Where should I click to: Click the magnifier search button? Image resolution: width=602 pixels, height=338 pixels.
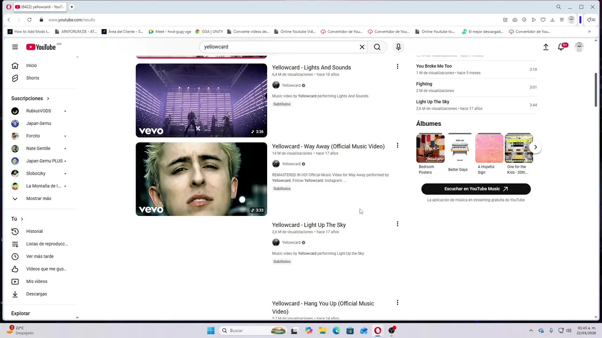377,47
